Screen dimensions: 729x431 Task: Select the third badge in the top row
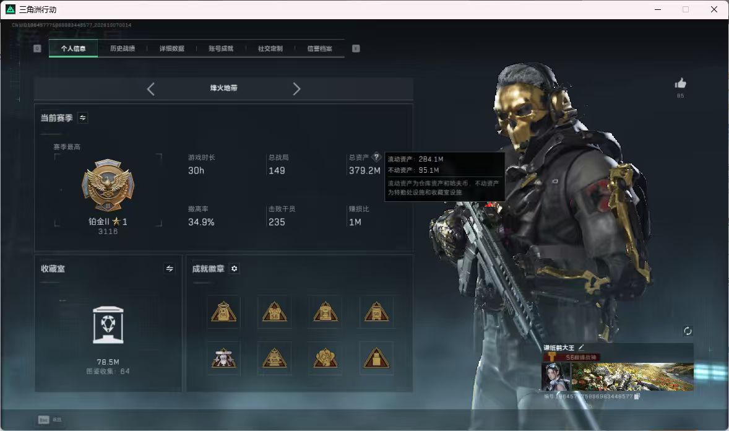326,312
